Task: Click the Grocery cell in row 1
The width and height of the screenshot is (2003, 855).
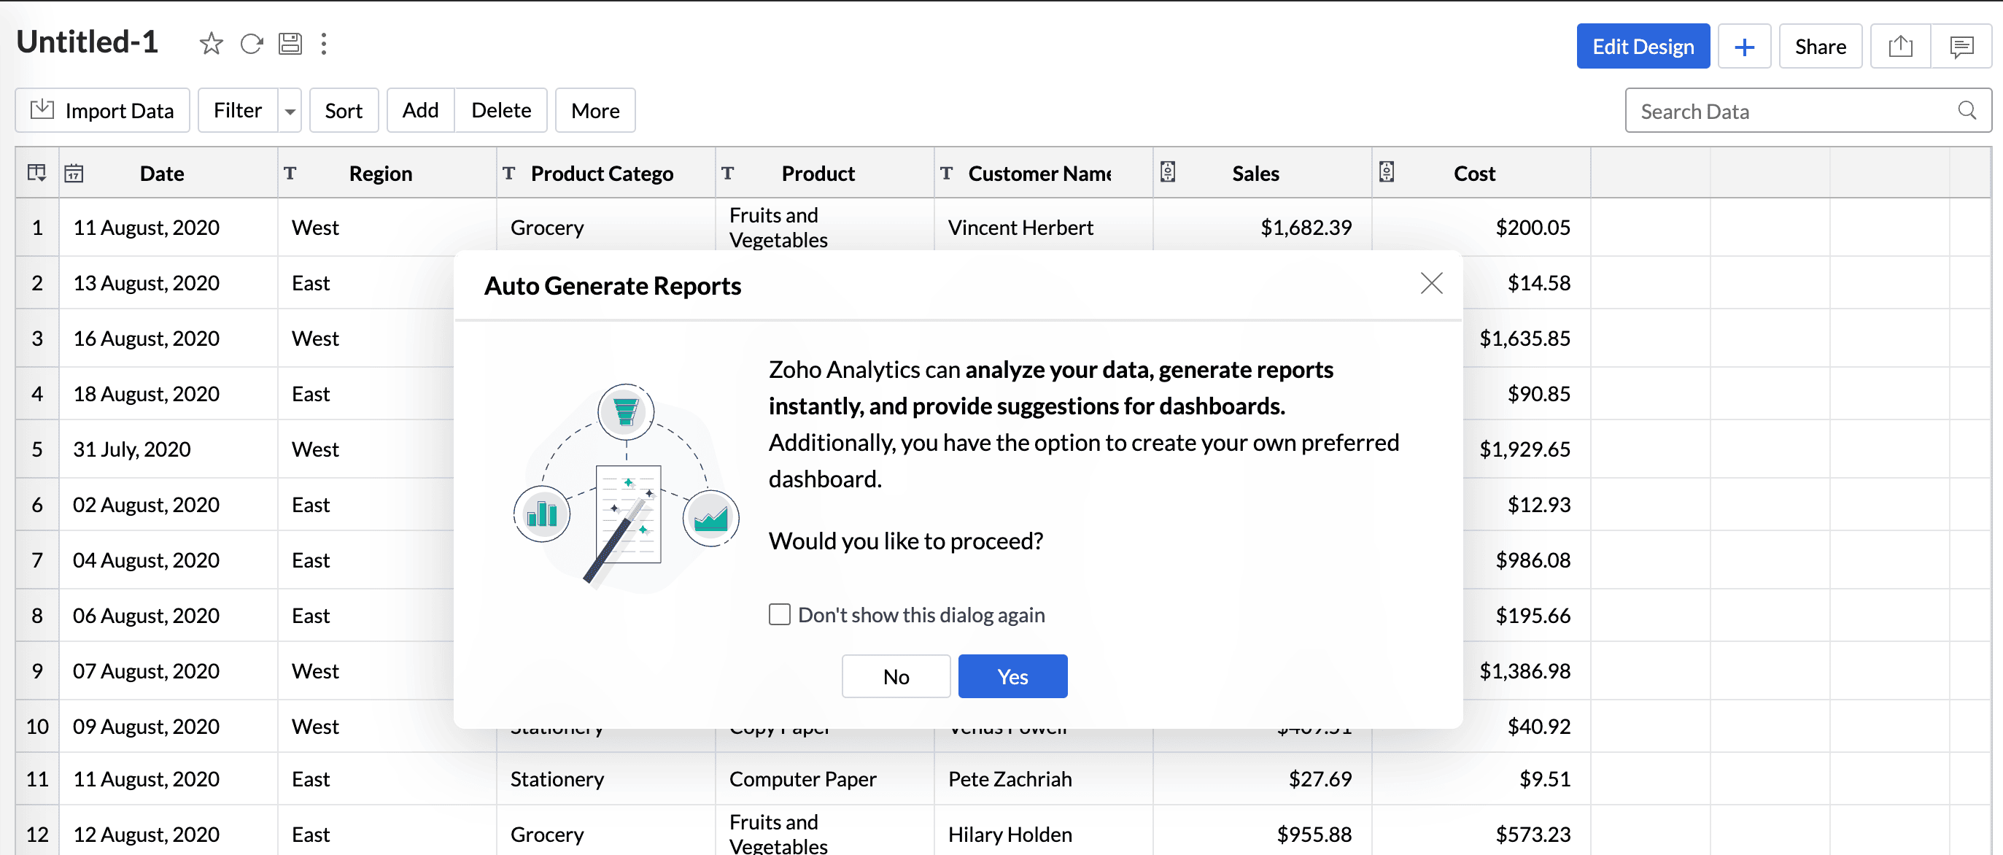Action: 605,227
